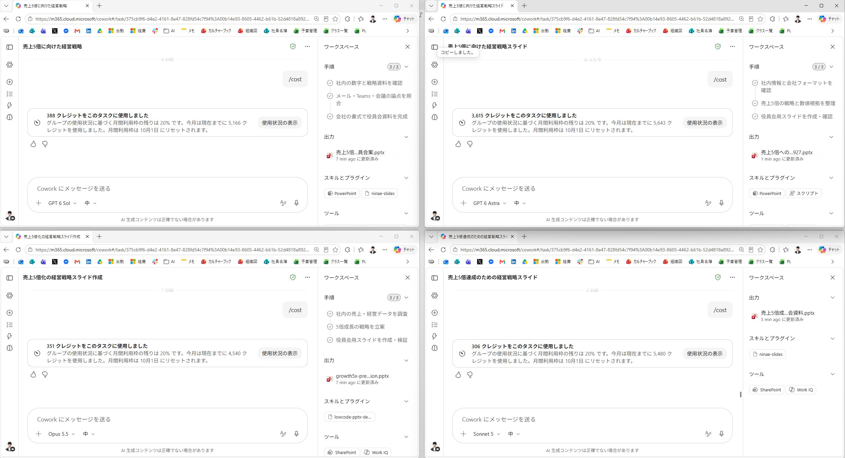845x458 pixels.
Task: Open the 中 dropdown next to Sonnet 5
Action: pyautogui.click(x=514, y=434)
